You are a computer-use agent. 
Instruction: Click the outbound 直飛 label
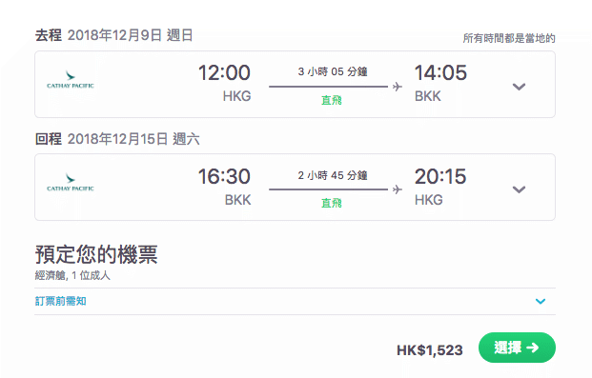[332, 100]
